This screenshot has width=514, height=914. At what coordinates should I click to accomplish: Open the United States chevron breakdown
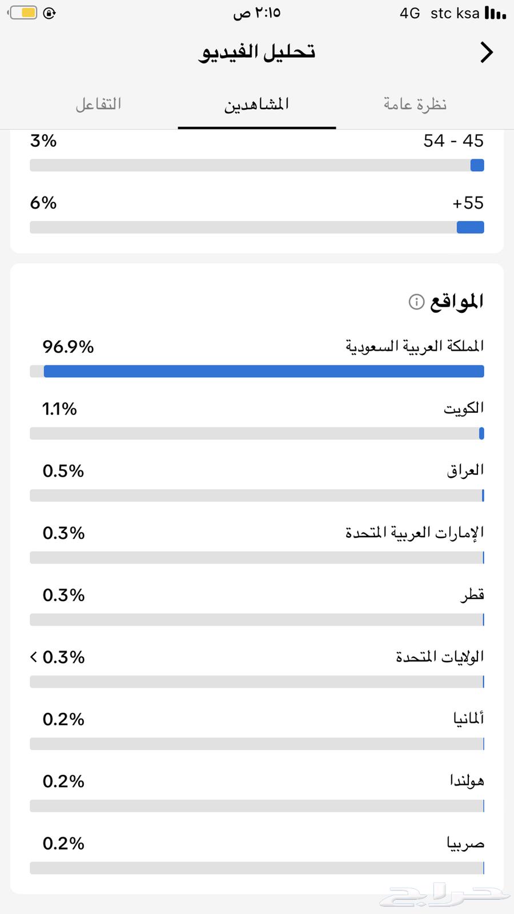[x=33, y=657]
